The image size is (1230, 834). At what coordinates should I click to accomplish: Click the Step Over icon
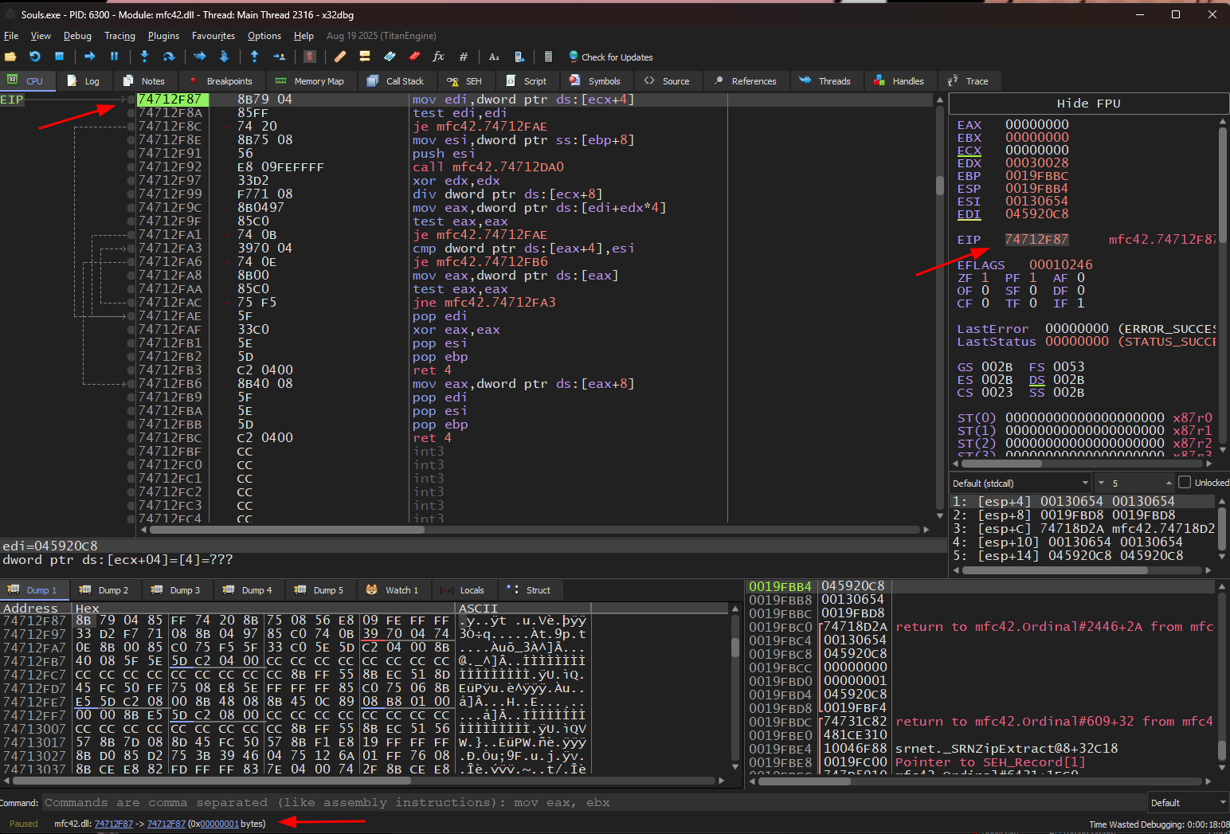pos(169,57)
